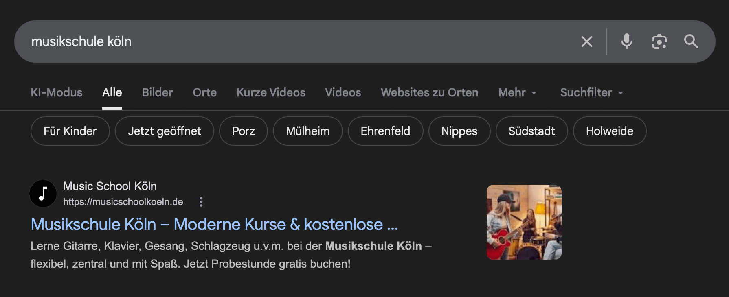Switch to the Bilder tab
Image resolution: width=729 pixels, height=297 pixels.
157,93
